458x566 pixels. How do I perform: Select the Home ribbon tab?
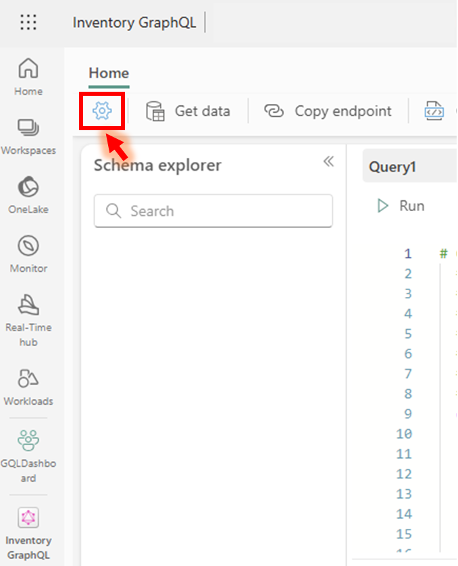109,74
